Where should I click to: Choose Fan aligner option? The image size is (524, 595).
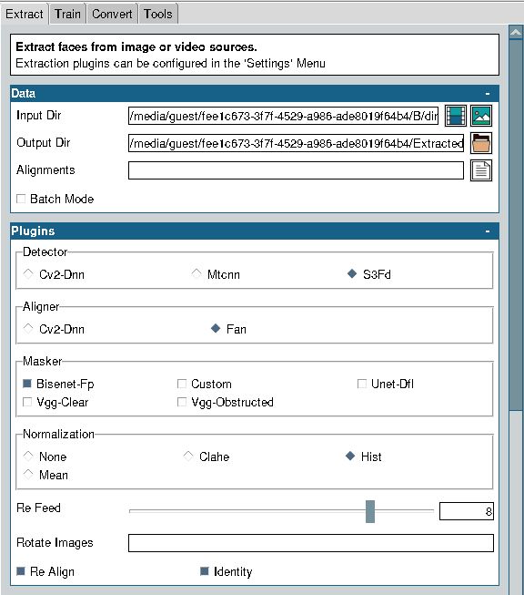pos(216,329)
